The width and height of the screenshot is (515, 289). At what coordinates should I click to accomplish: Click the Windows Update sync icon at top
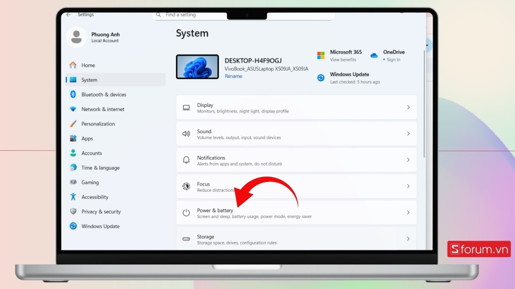[321, 78]
